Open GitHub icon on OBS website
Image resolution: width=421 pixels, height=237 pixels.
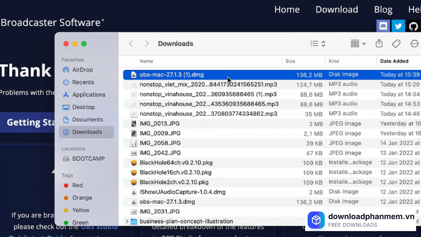414,26
